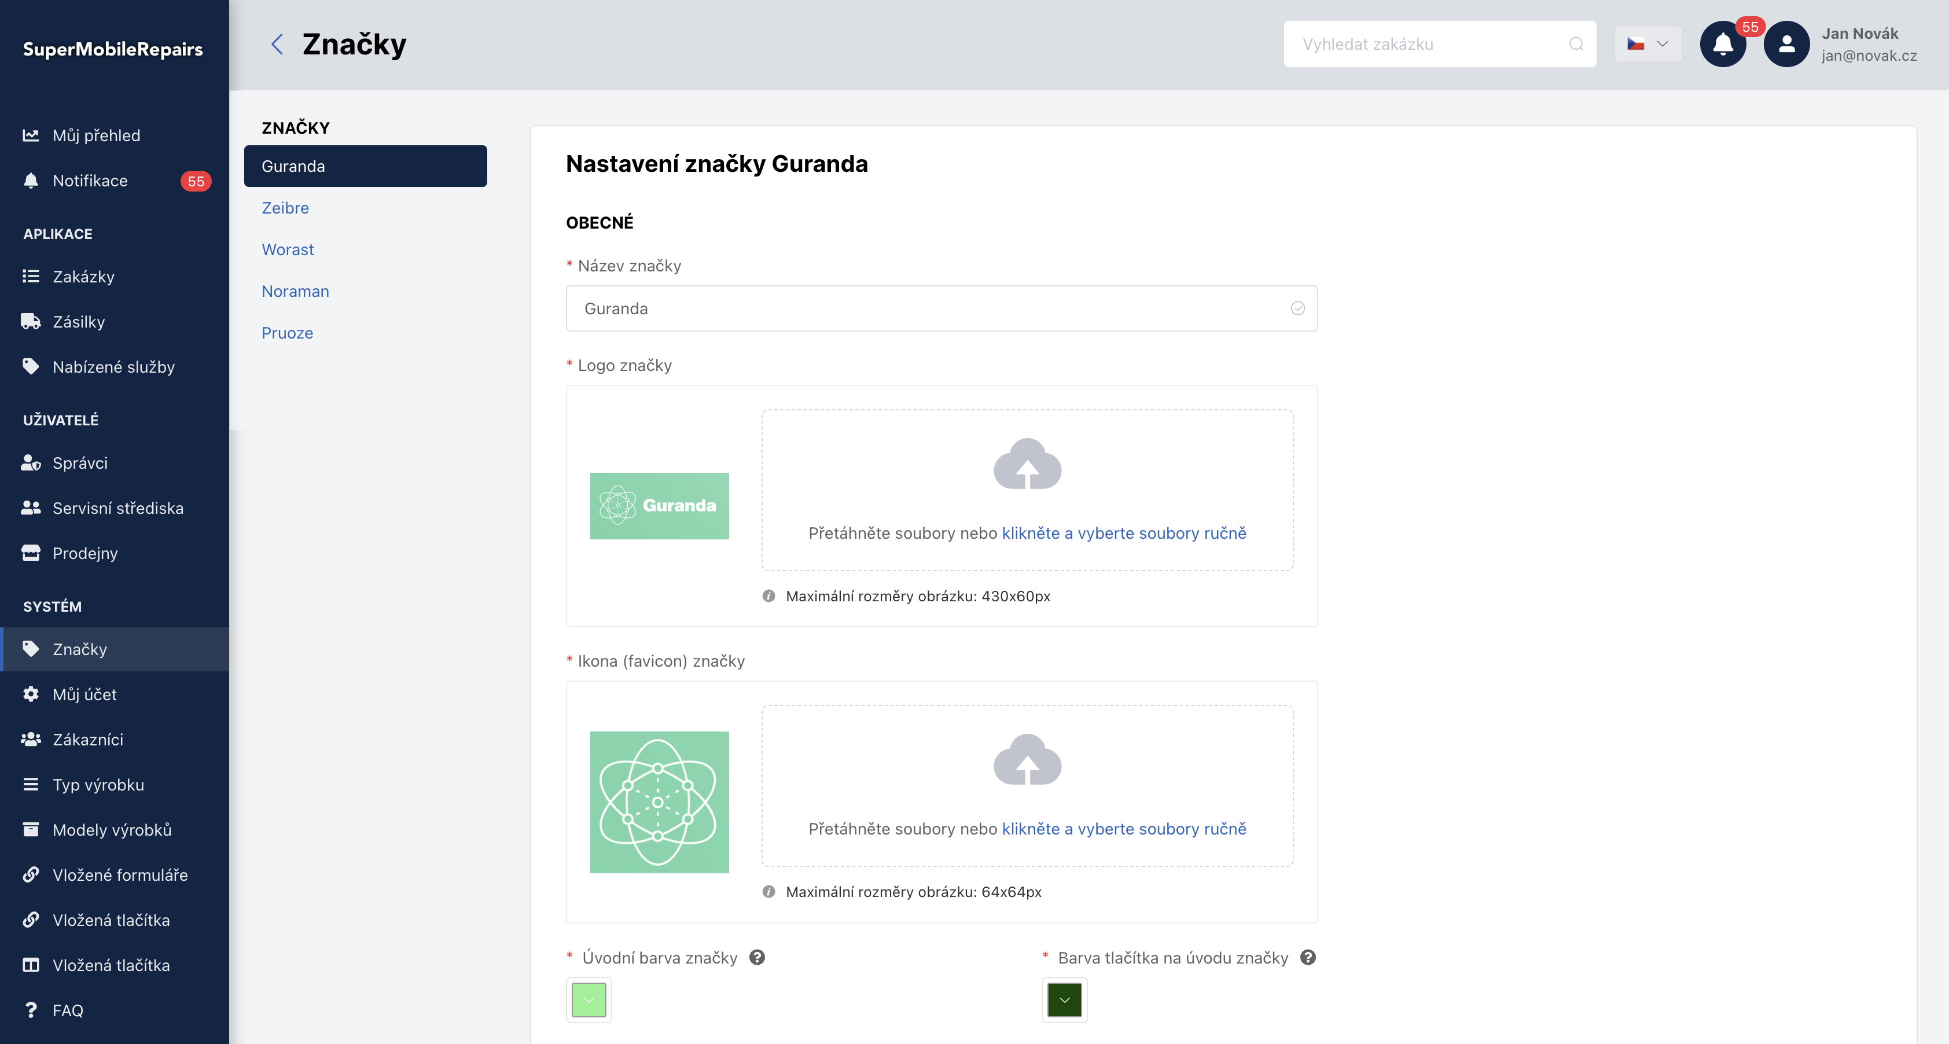
Task: Click the Vyhledat zakázku search field
Action: (1440, 44)
